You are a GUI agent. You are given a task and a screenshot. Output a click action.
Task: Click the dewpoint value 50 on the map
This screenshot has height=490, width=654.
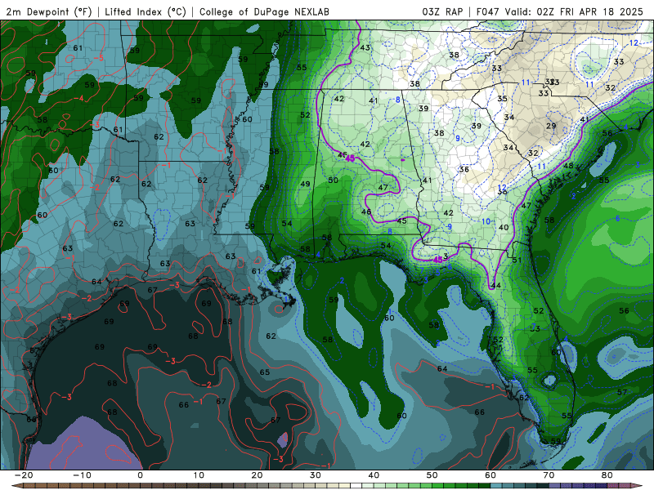click(x=333, y=180)
